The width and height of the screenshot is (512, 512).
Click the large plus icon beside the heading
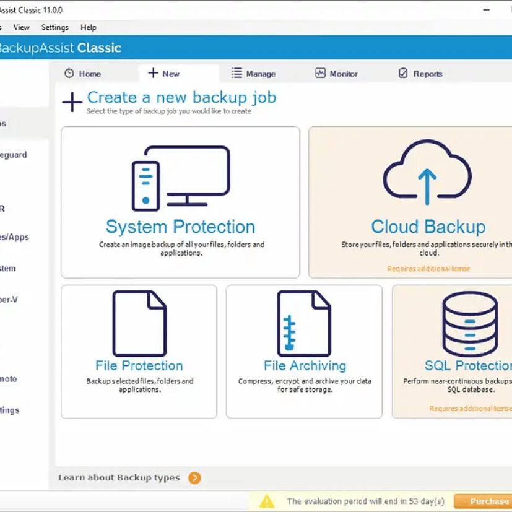pyautogui.click(x=72, y=102)
